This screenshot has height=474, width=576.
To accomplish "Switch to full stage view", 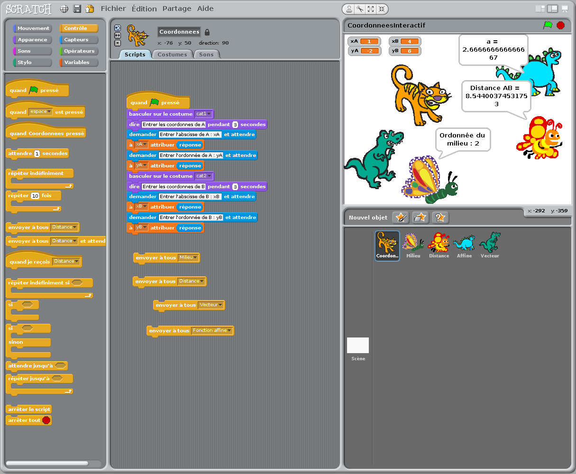I will point(552,9).
